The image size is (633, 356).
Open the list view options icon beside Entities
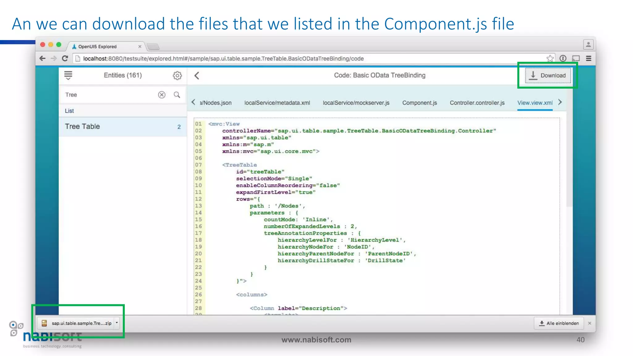(x=68, y=75)
